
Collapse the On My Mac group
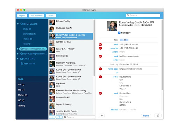(18, 24)
